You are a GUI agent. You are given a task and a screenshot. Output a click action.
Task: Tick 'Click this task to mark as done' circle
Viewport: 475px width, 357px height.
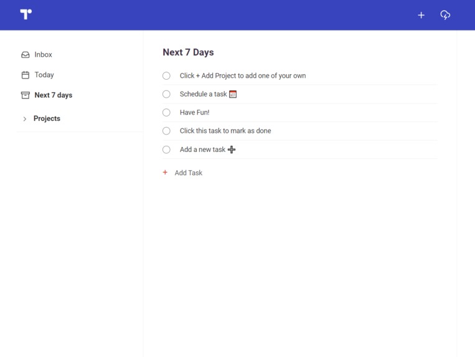(166, 131)
